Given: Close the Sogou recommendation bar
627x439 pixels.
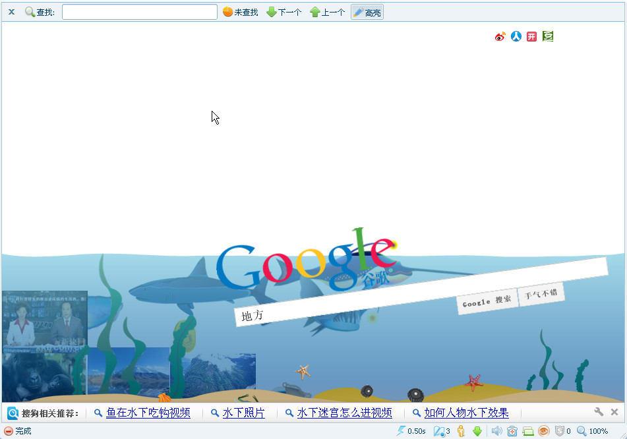Looking at the screenshot, I should [614, 412].
